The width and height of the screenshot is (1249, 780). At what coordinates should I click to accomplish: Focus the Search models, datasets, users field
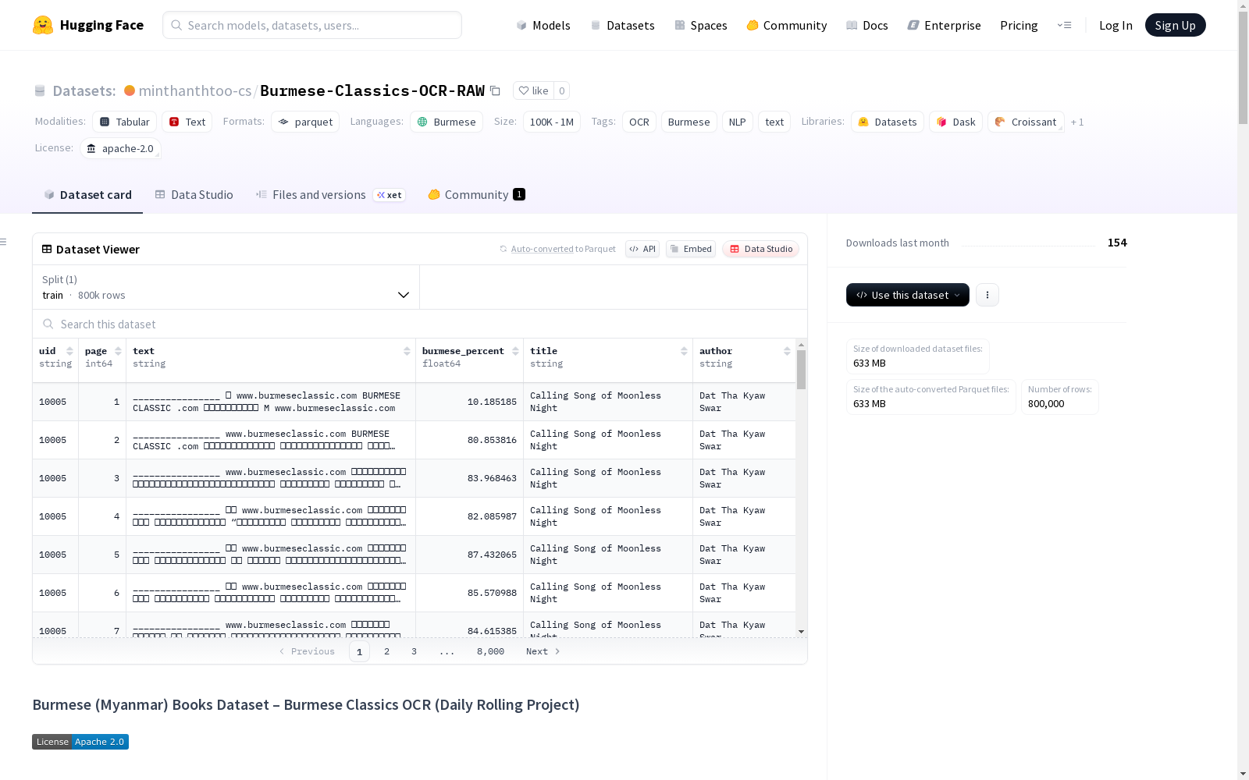[x=312, y=25]
